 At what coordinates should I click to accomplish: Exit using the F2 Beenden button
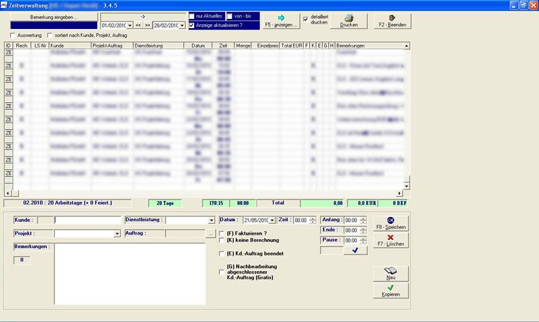(391, 21)
